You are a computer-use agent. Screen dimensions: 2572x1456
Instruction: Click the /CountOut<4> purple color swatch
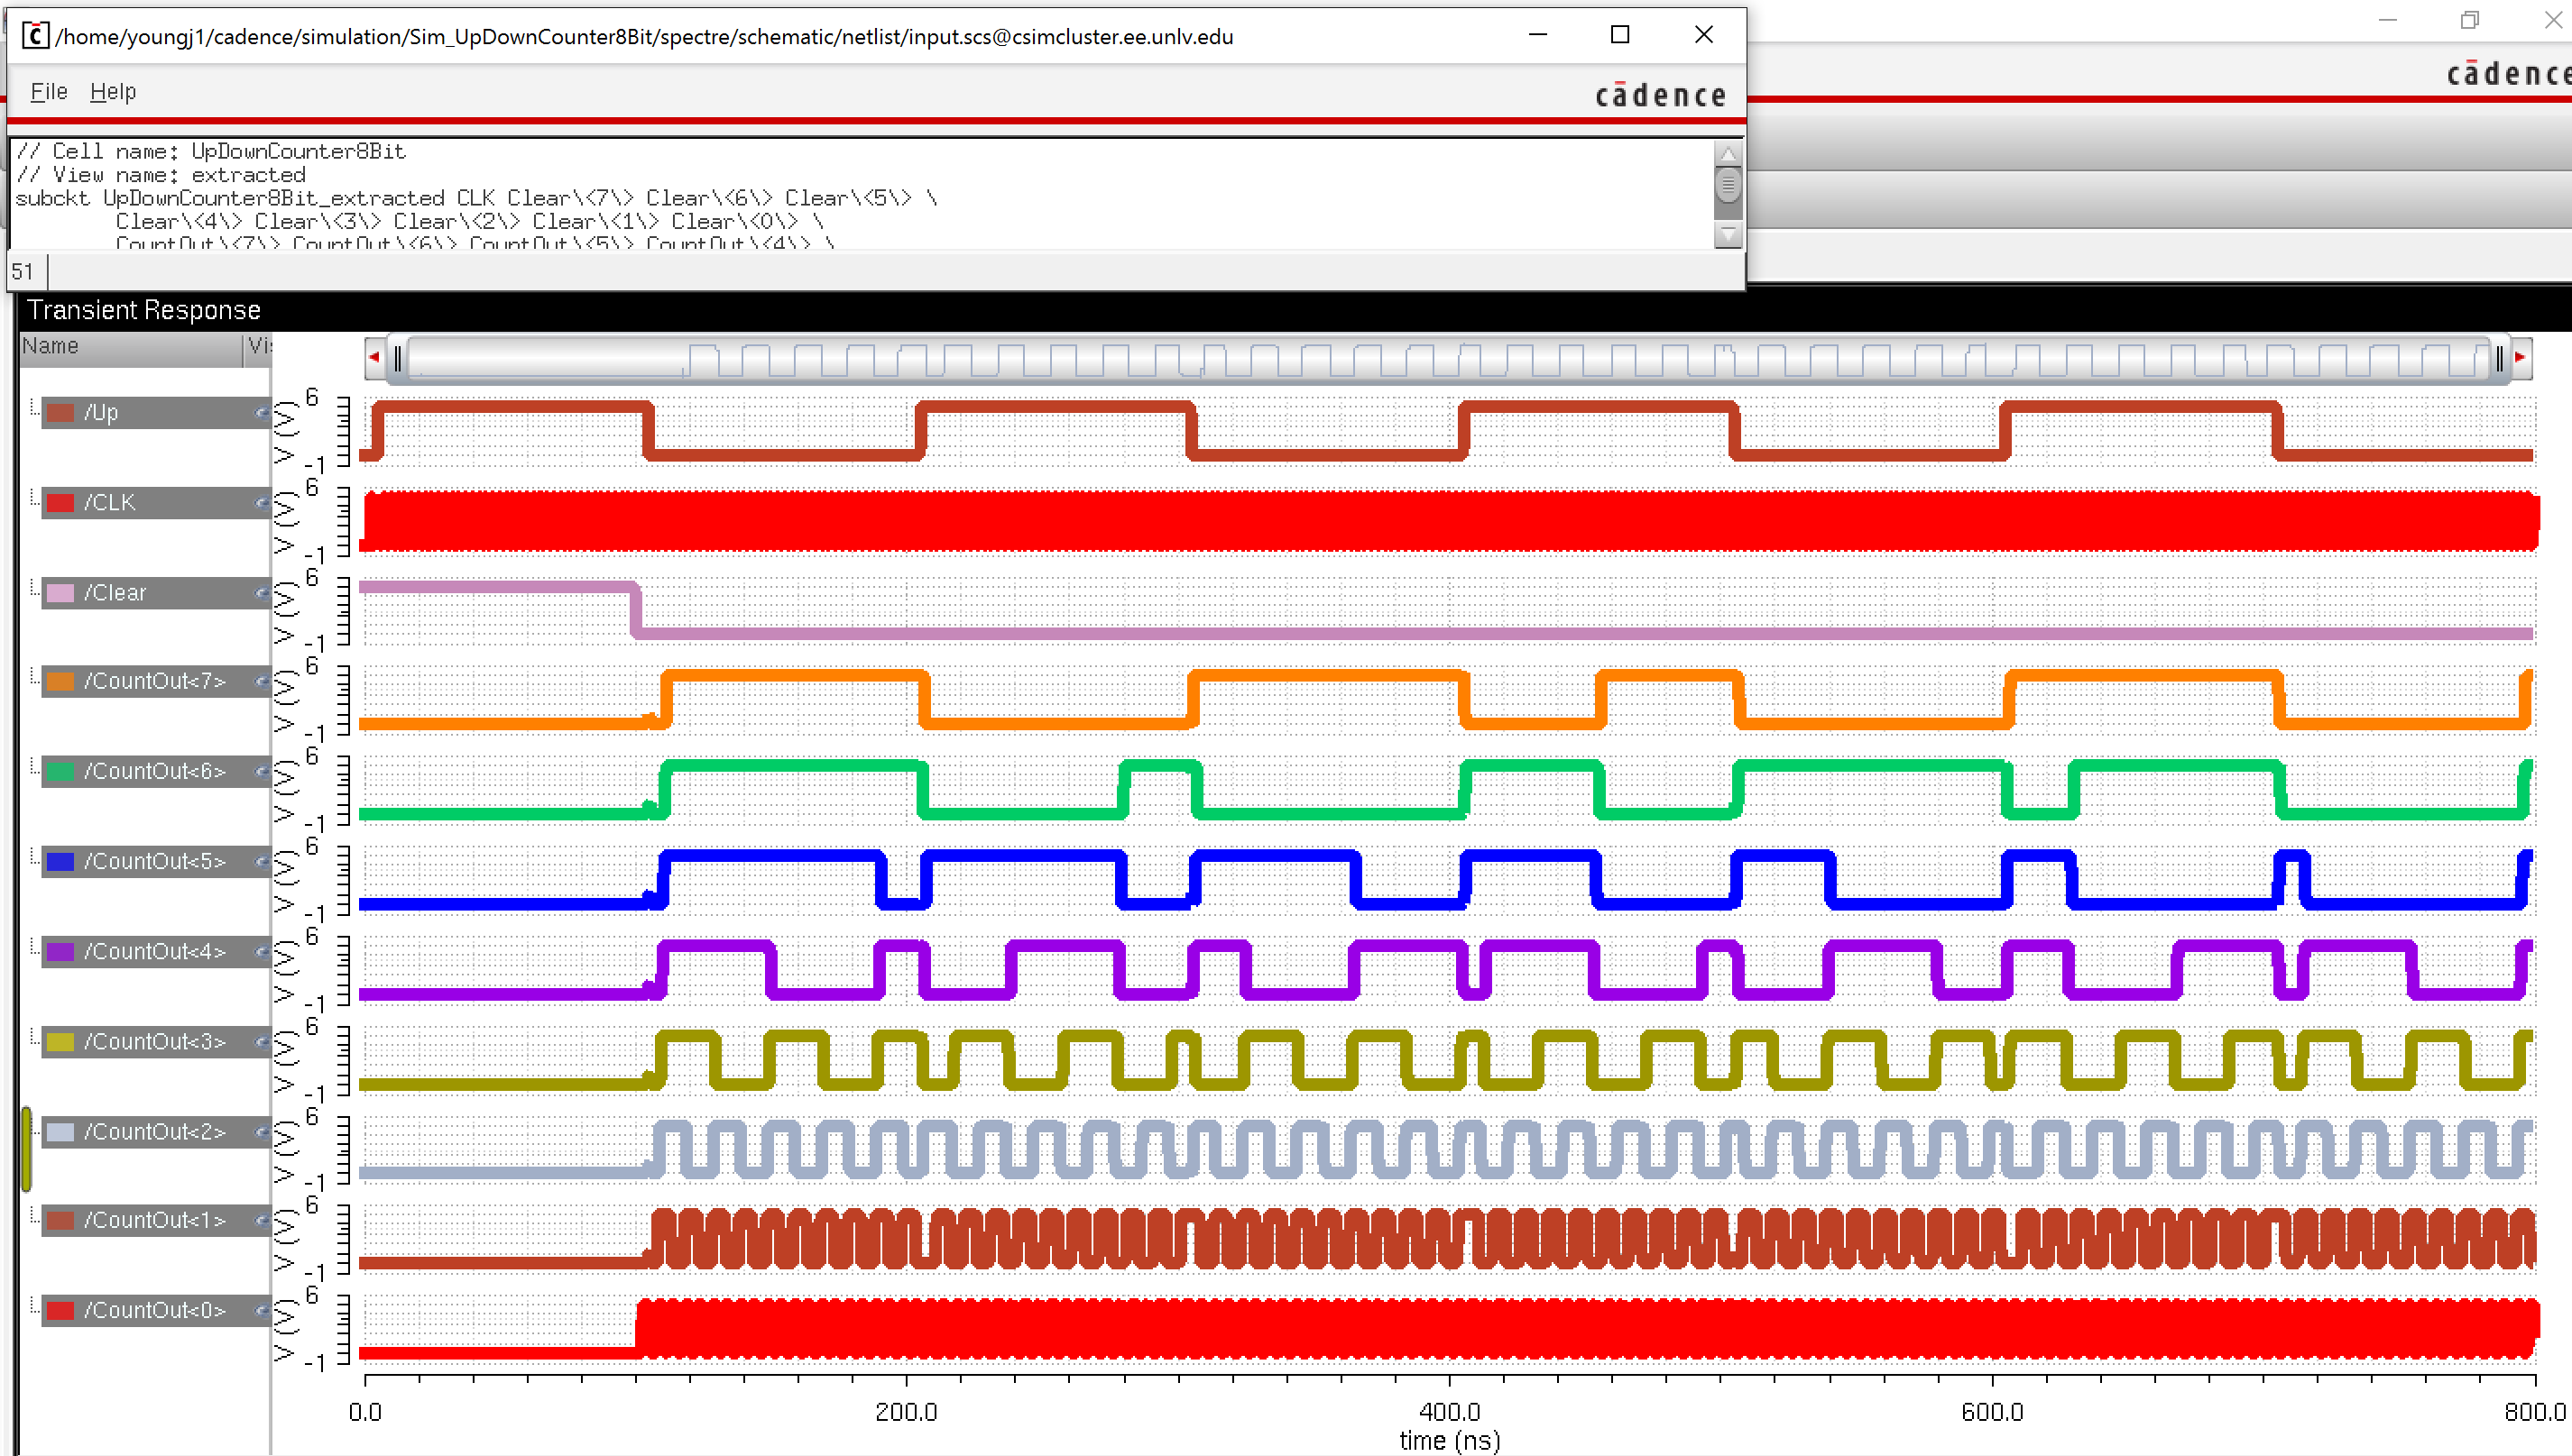[61, 951]
